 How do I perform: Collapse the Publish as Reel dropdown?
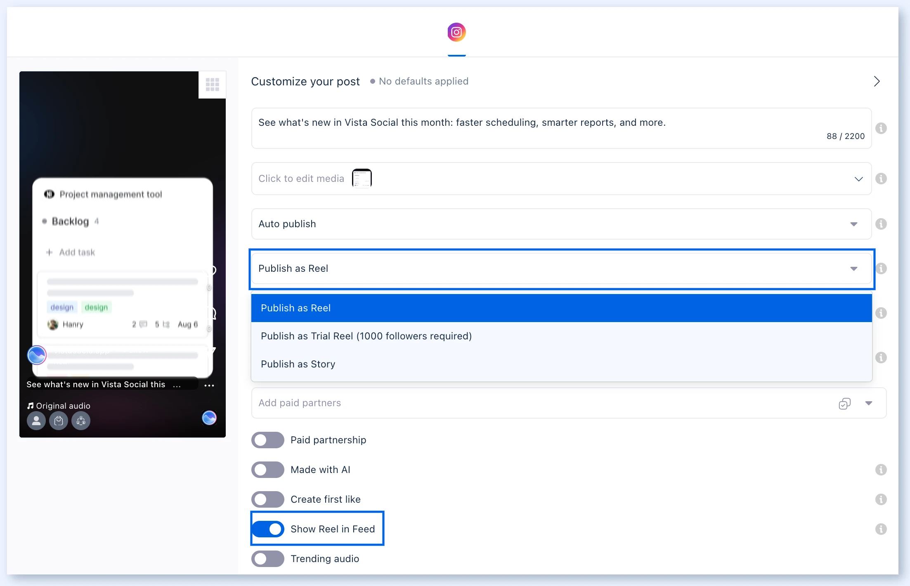tap(561, 268)
